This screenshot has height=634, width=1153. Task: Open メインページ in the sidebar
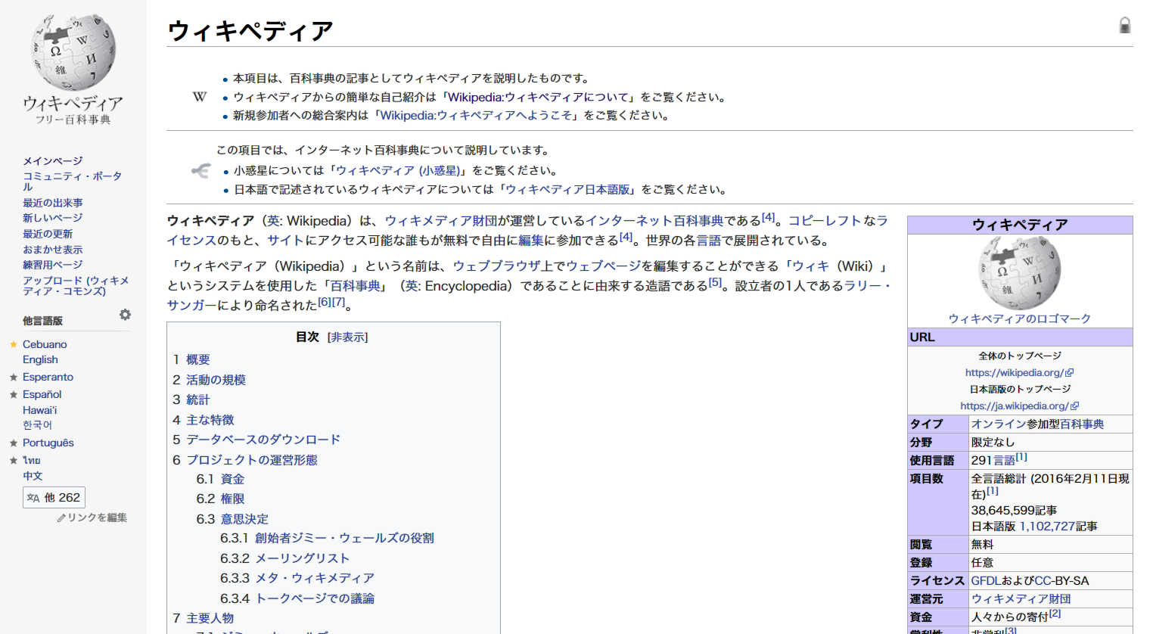[52, 160]
